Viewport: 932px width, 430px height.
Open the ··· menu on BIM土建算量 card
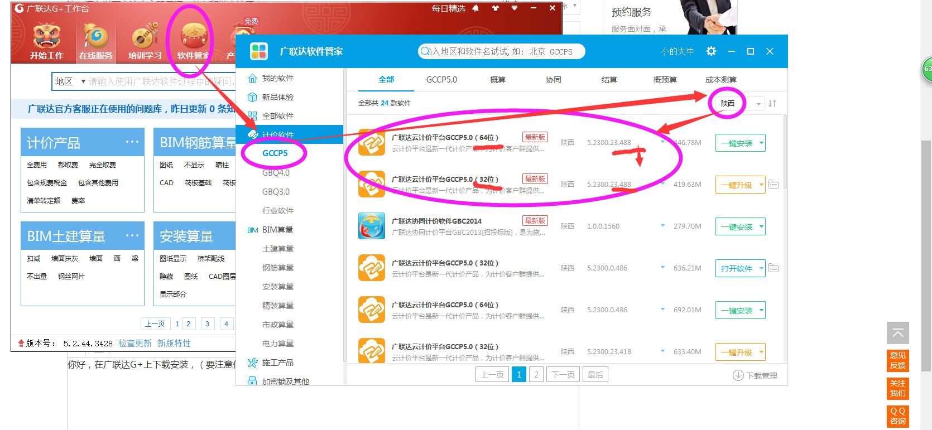click(x=132, y=236)
